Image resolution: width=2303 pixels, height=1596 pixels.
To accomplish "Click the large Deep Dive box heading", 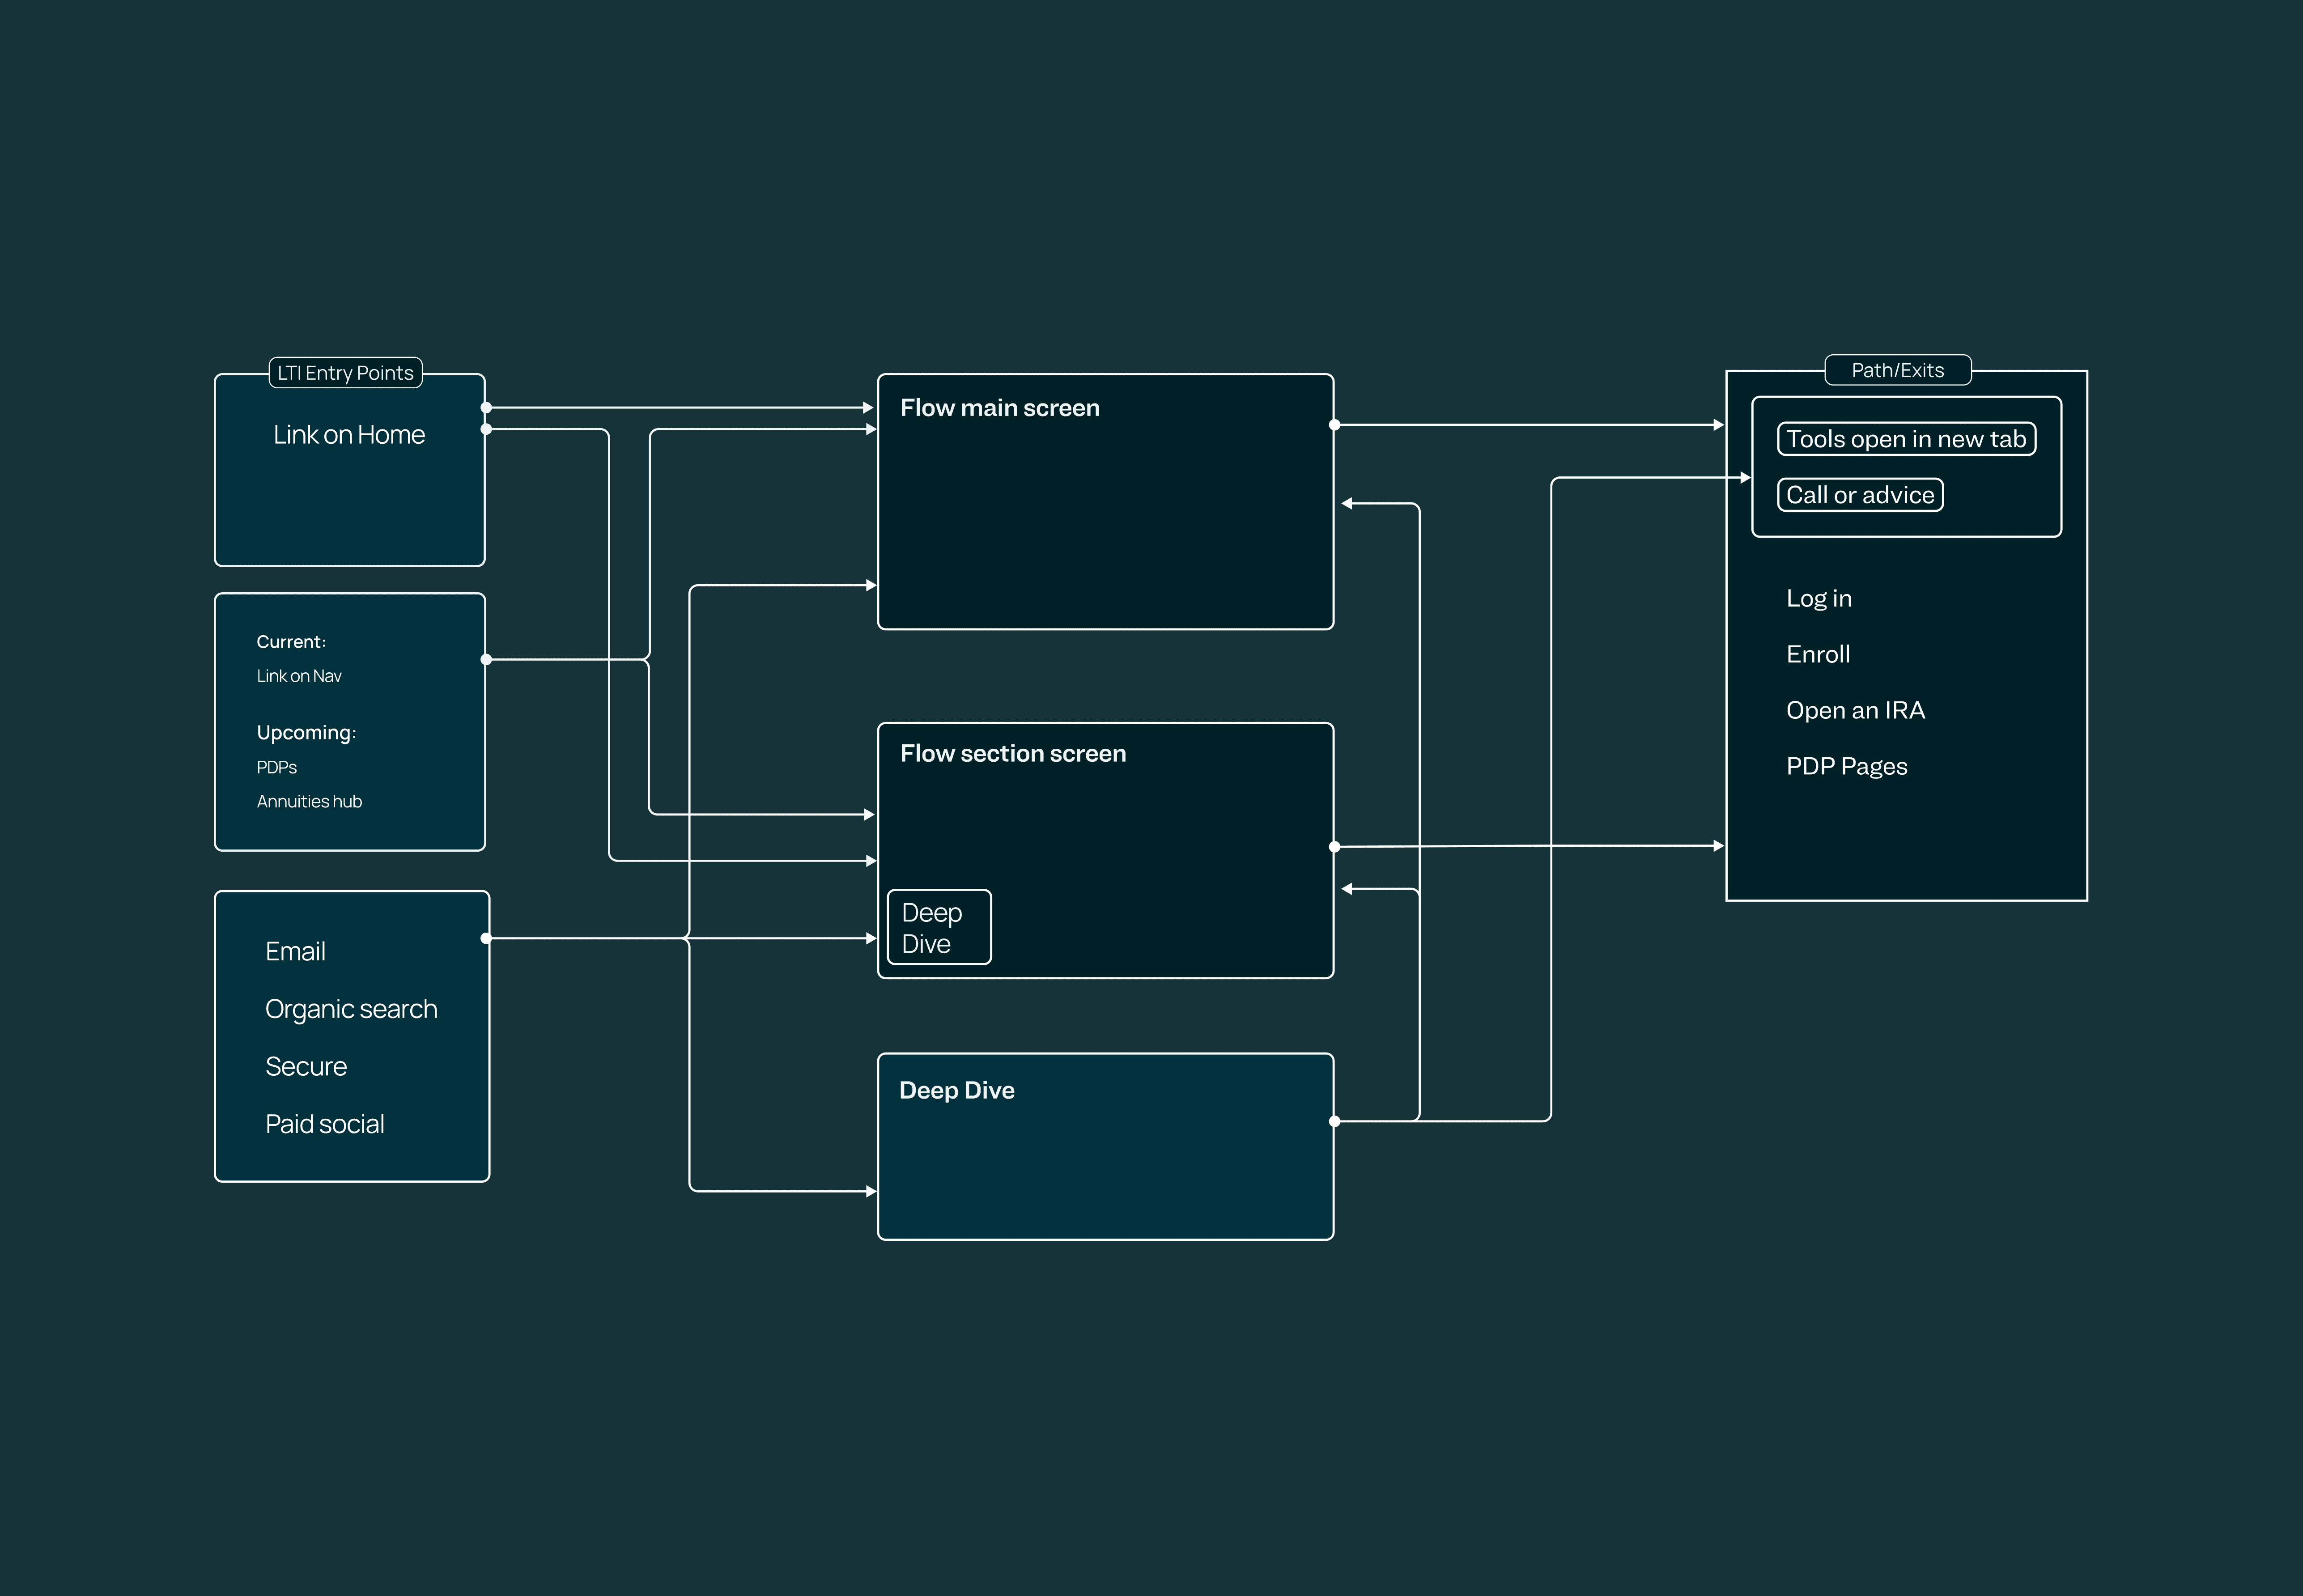I will pyautogui.click(x=956, y=1090).
